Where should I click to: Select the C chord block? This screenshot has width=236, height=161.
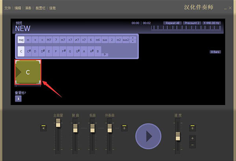[28, 72]
